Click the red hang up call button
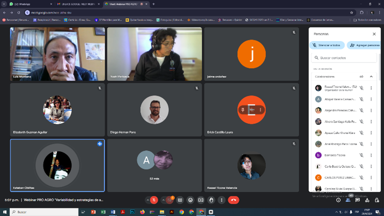Image resolution: width=384 pixels, height=216 pixels. 234,200
